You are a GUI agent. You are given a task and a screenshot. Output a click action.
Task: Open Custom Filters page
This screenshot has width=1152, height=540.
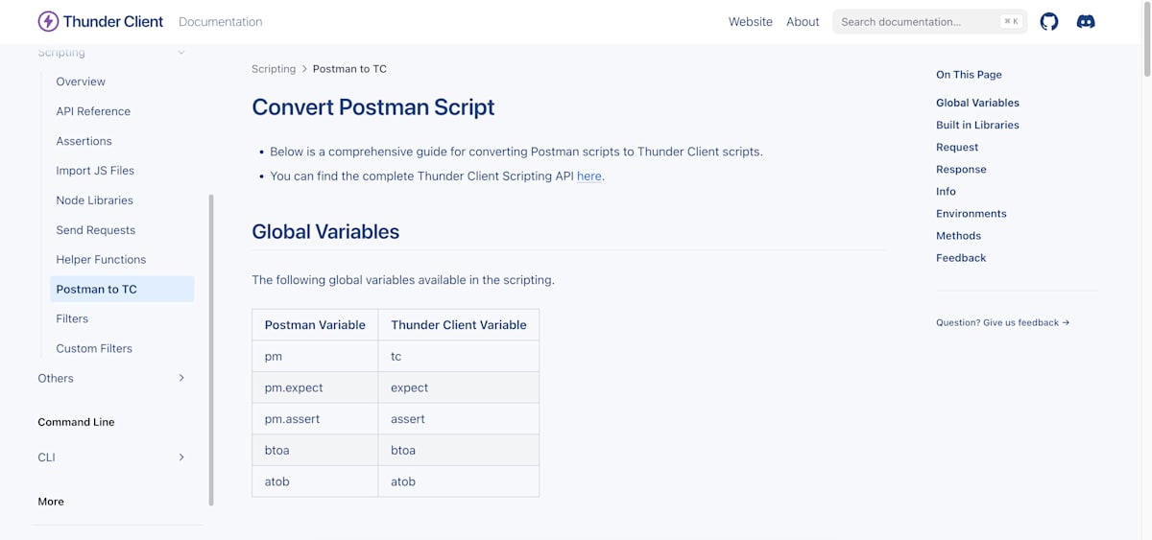pos(94,348)
